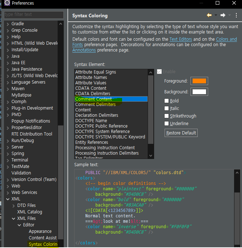Expand the Maven tree node

[8, 89]
